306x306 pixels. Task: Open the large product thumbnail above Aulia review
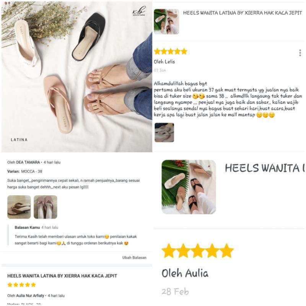point(189,187)
